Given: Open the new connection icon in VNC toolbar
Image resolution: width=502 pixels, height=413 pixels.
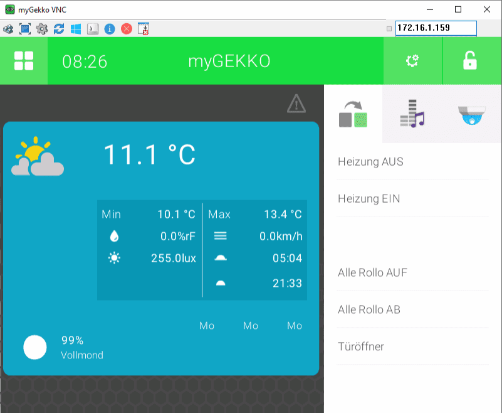Looking at the screenshot, I should point(8,29).
